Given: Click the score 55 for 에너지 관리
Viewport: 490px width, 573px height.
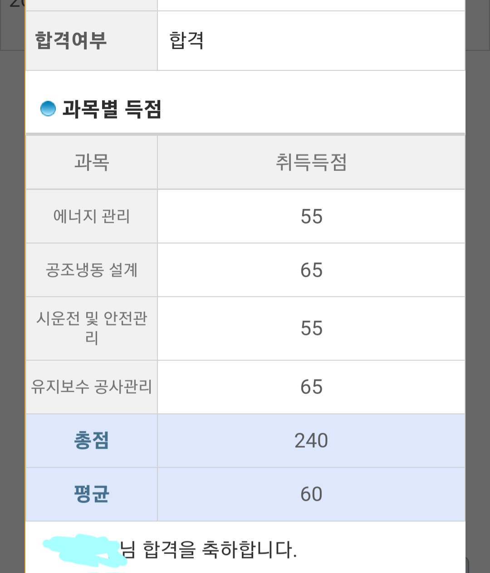Looking at the screenshot, I should (x=311, y=216).
